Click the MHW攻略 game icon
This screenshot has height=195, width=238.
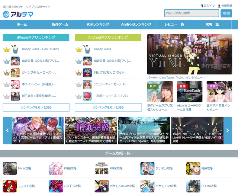10,168
